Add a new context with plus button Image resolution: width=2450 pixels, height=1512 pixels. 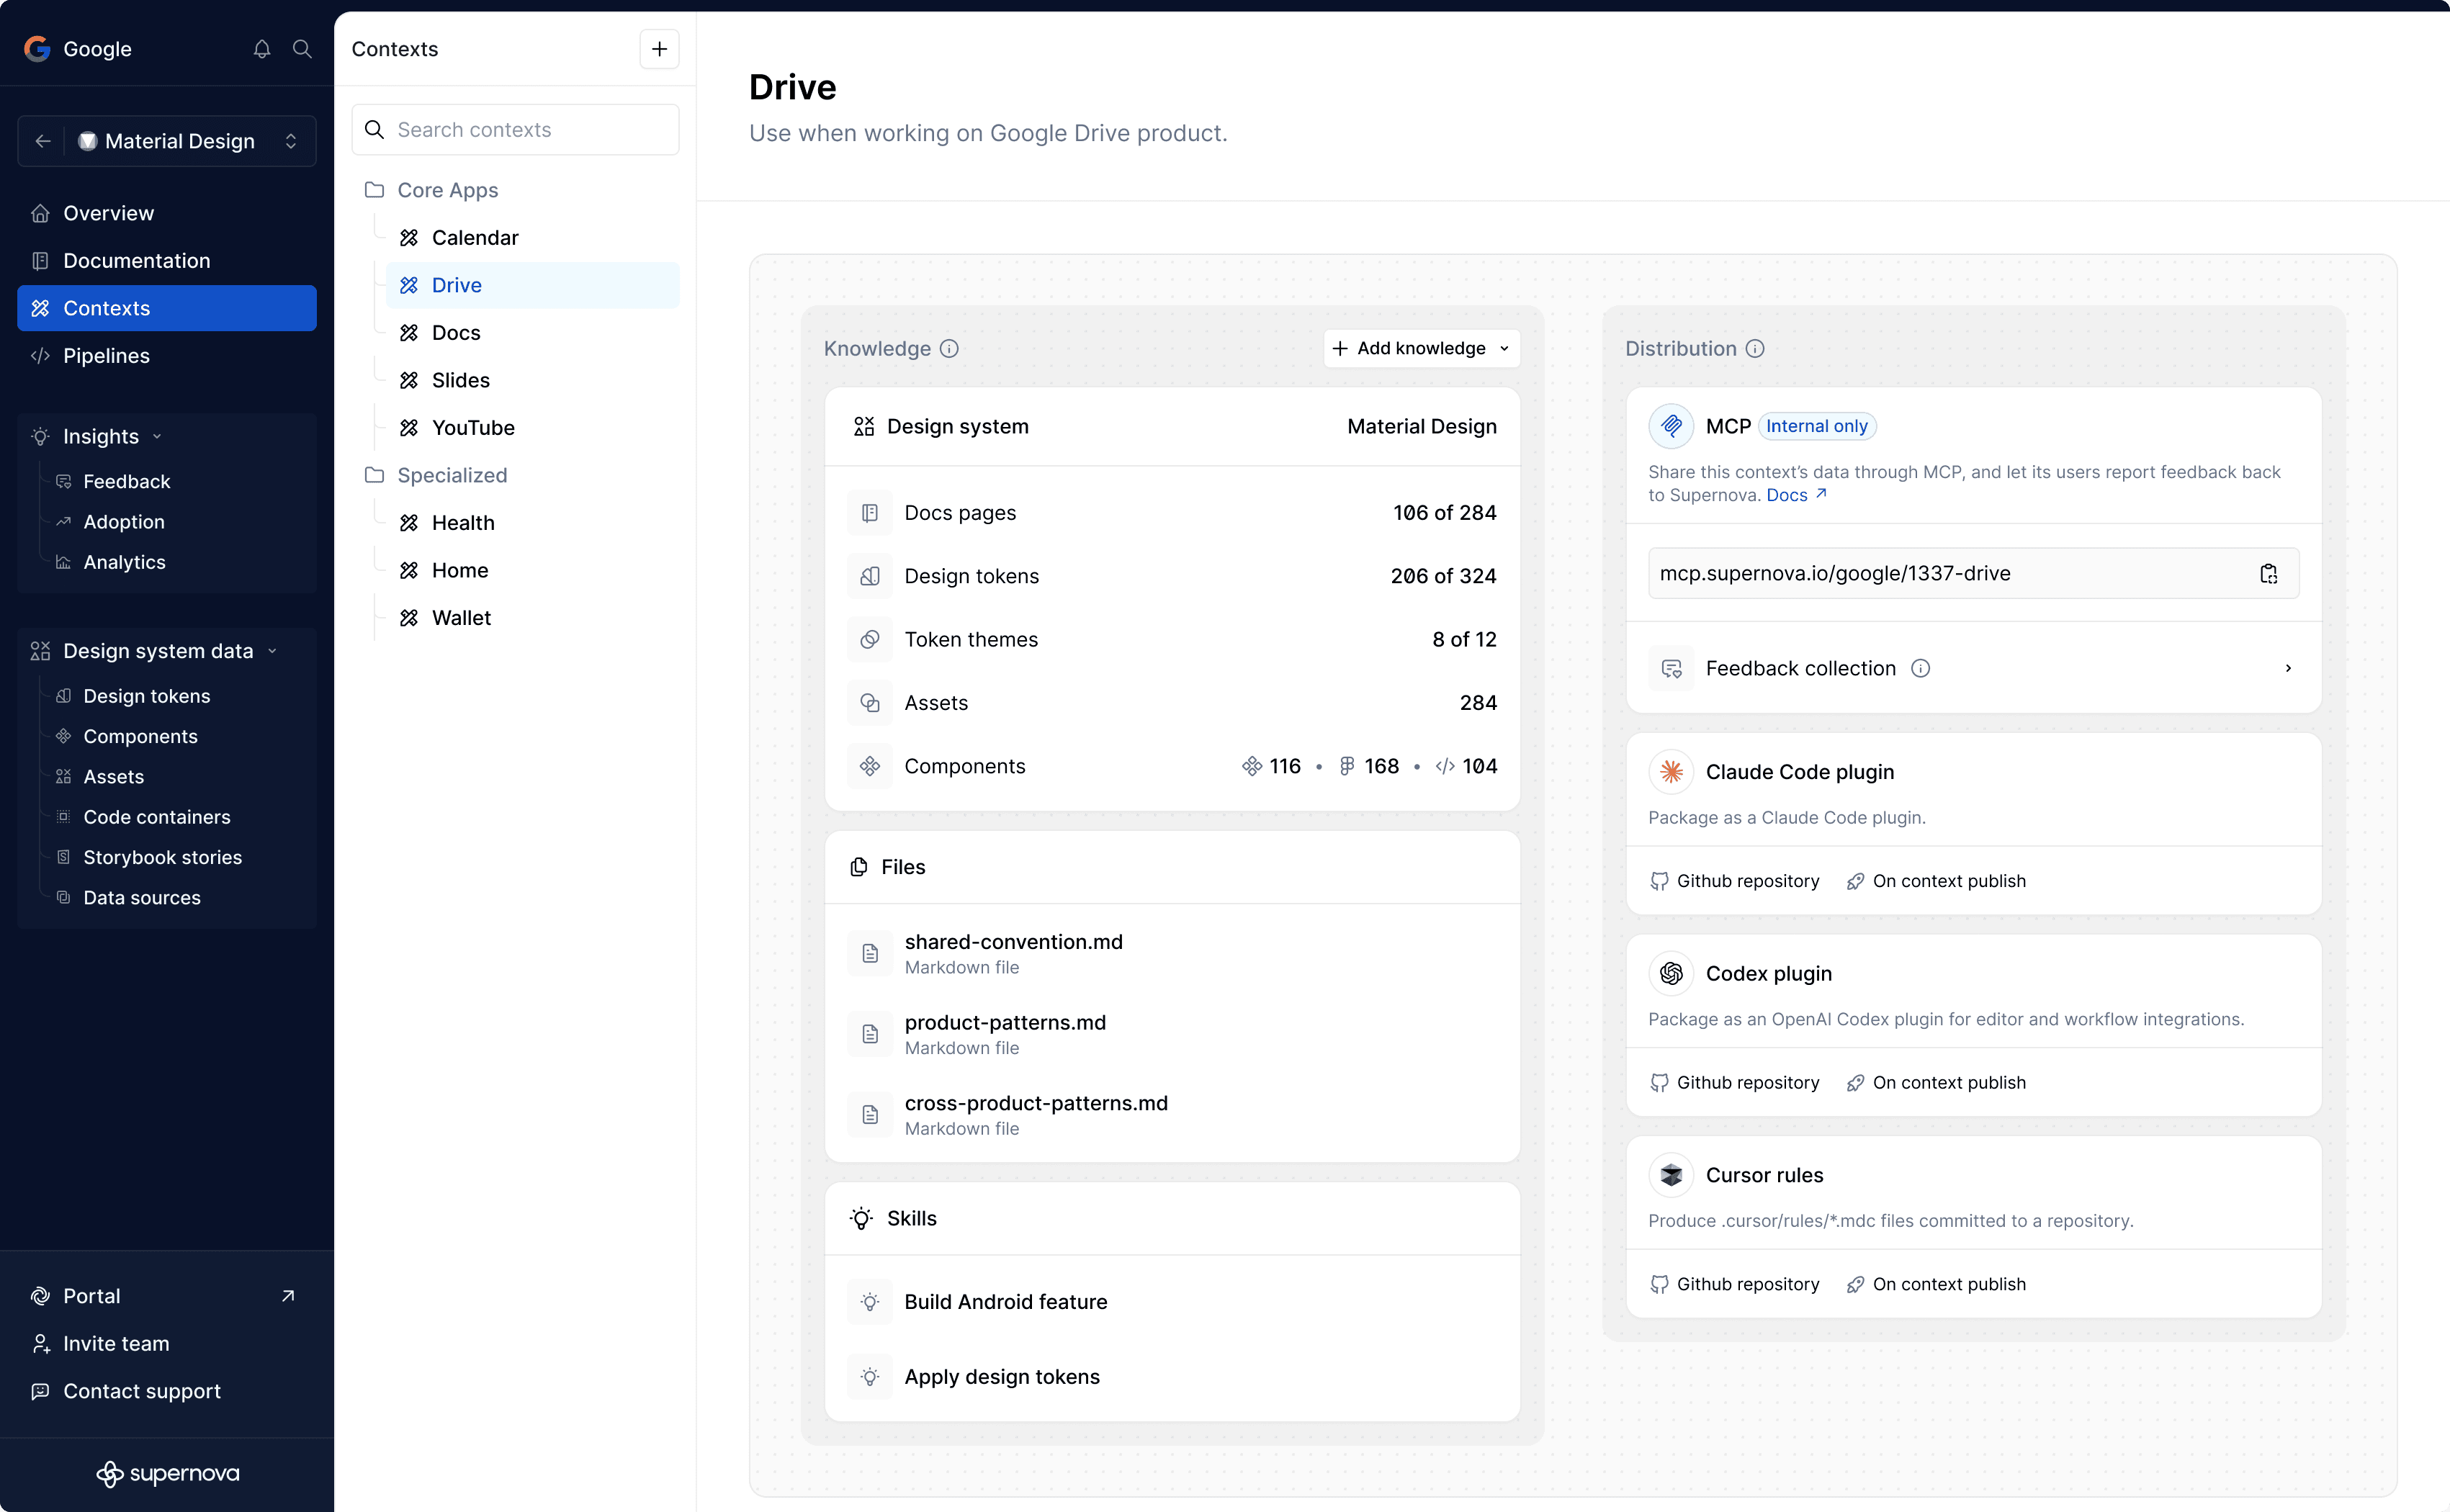[x=659, y=49]
